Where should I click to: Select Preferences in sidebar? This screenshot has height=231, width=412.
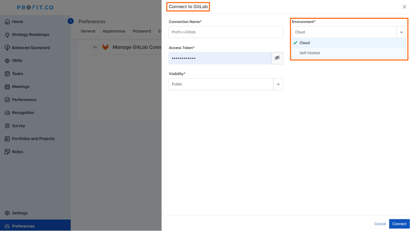[35, 226]
